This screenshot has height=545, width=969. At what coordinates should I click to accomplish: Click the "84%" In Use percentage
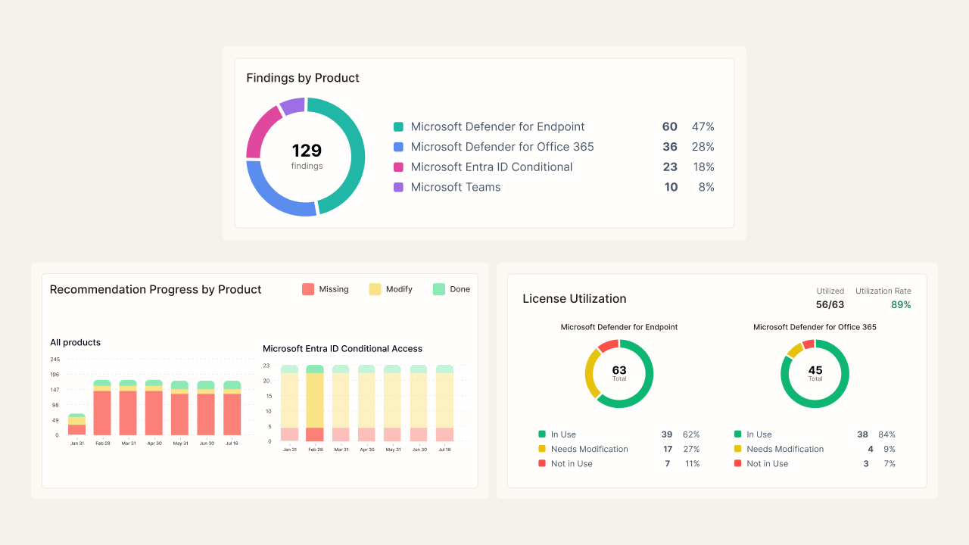[x=886, y=434]
